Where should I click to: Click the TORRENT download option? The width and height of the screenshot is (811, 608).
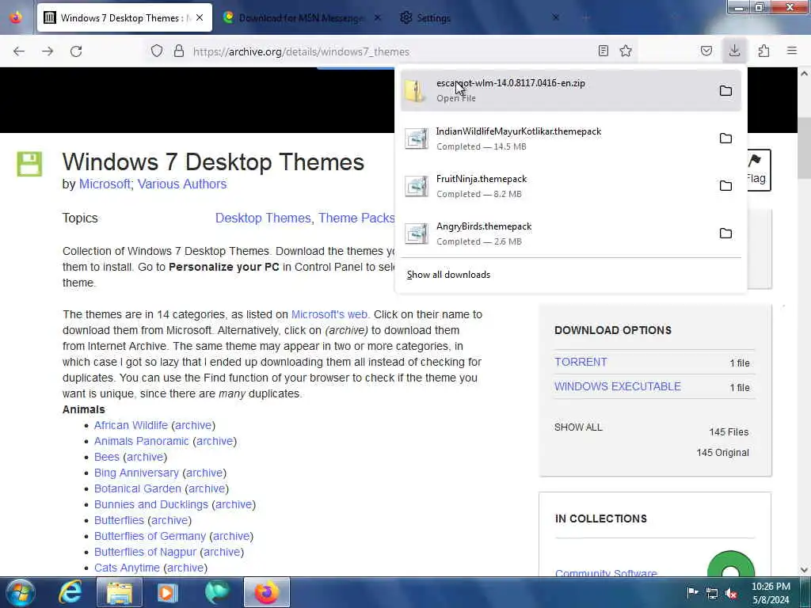click(581, 362)
